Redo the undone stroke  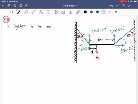pos(117,6)
